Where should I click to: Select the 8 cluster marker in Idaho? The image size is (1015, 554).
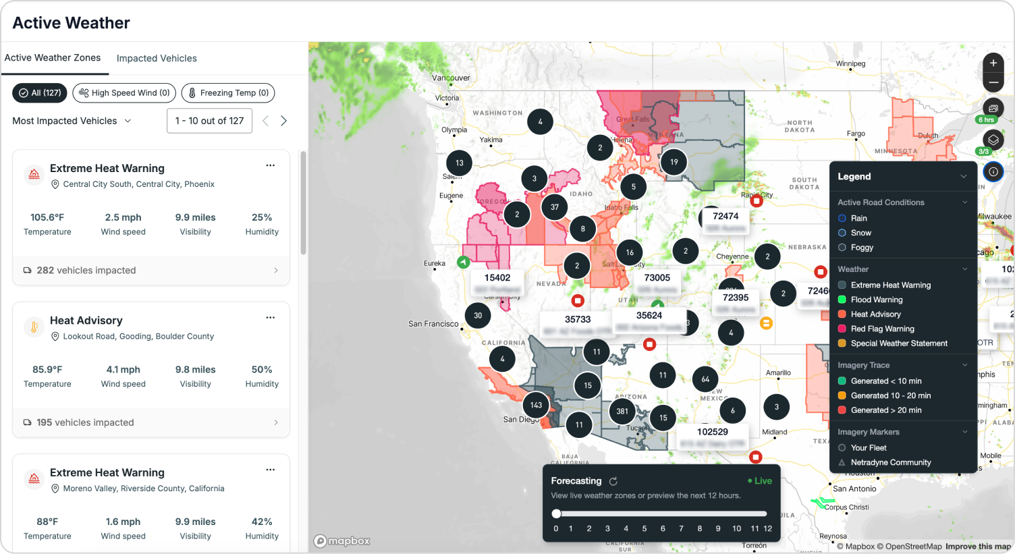pos(583,229)
